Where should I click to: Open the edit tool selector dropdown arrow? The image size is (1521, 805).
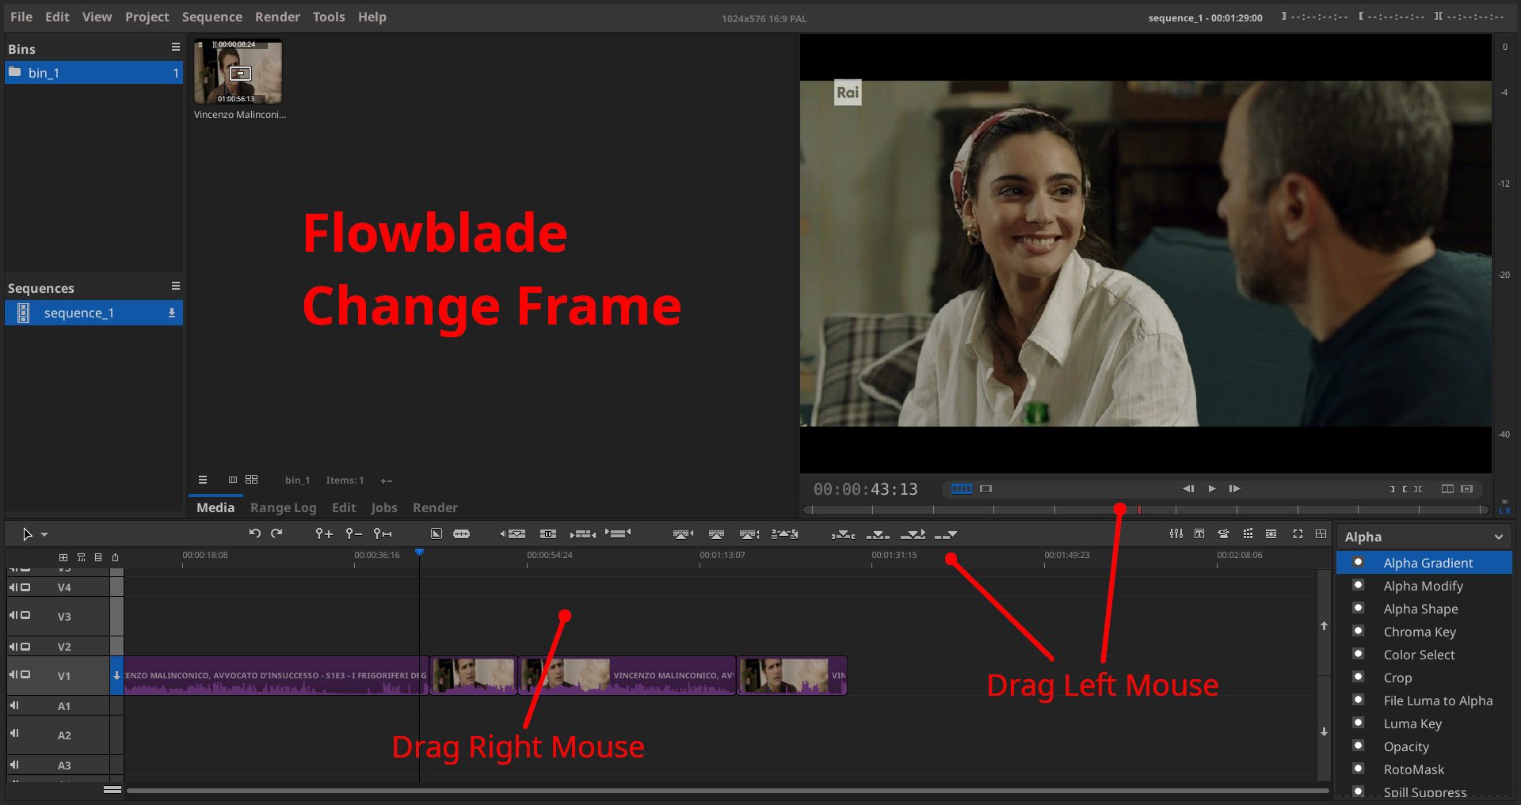(x=44, y=535)
